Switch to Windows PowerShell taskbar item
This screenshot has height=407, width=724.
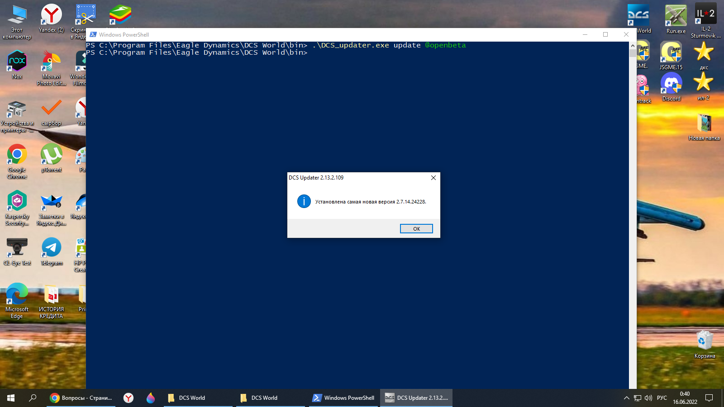click(x=343, y=398)
